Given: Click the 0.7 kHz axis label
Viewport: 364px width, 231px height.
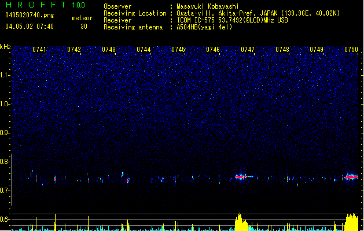Looking at the screenshot, I should tap(5, 191).
